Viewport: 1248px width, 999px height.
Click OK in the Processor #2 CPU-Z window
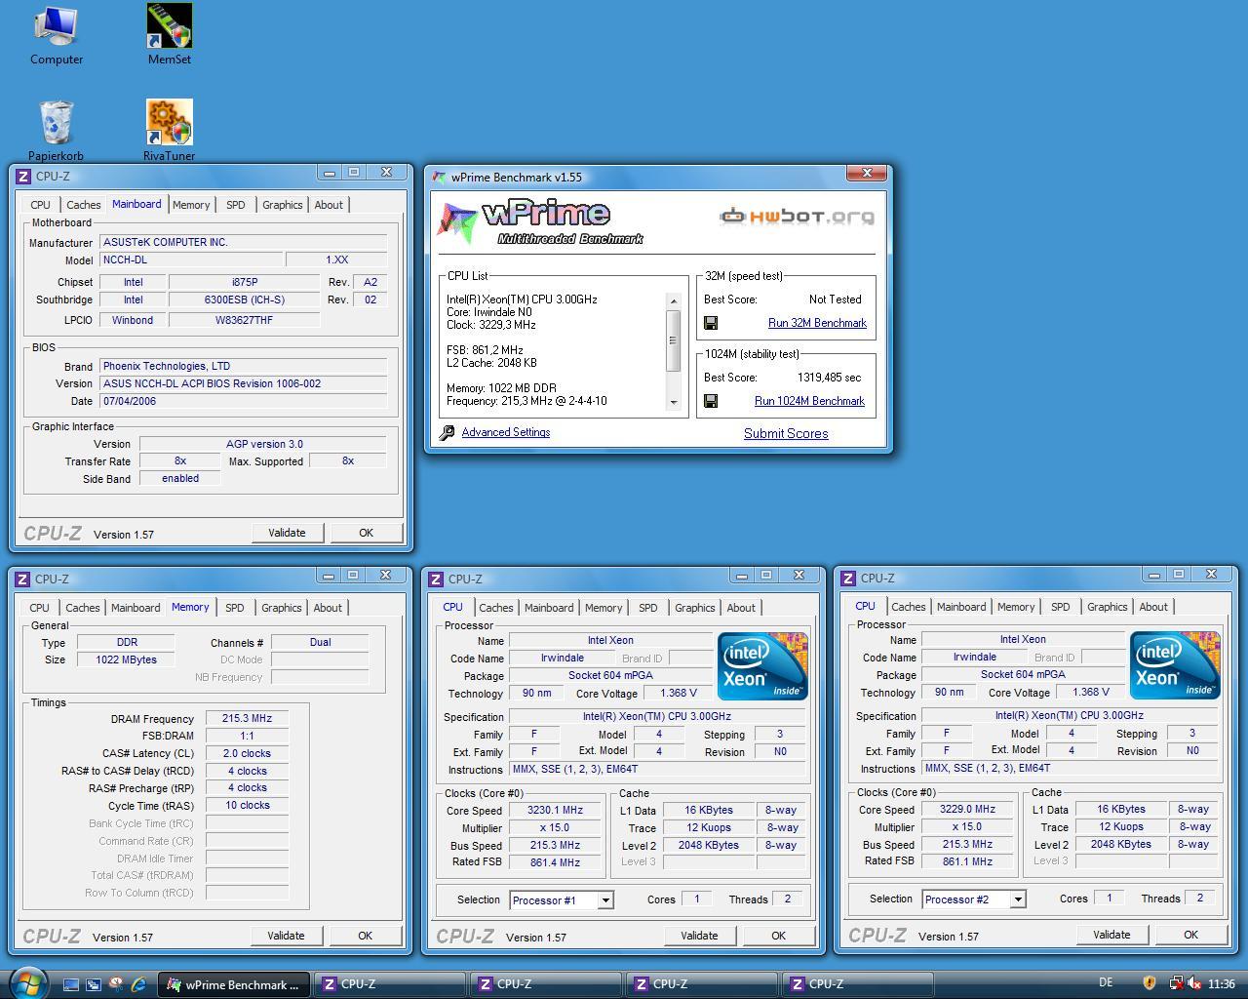[1190, 935]
